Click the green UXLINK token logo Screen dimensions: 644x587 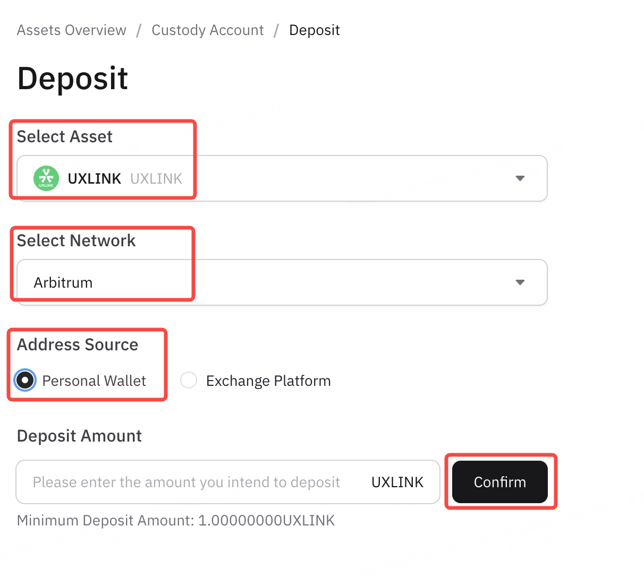pyautogui.click(x=46, y=178)
